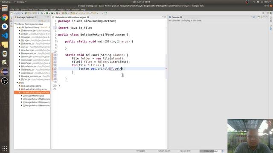Expand the id.web.alza.koding package
The image size is (273, 153).
tap(20, 86)
